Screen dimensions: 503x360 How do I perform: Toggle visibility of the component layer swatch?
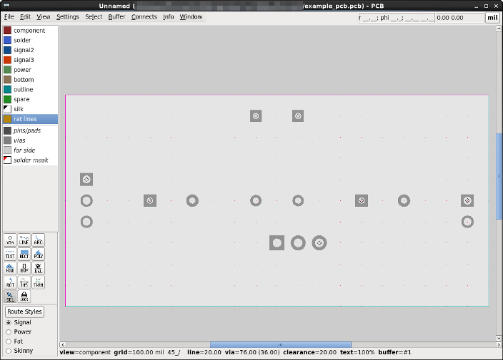coord(7,31)
